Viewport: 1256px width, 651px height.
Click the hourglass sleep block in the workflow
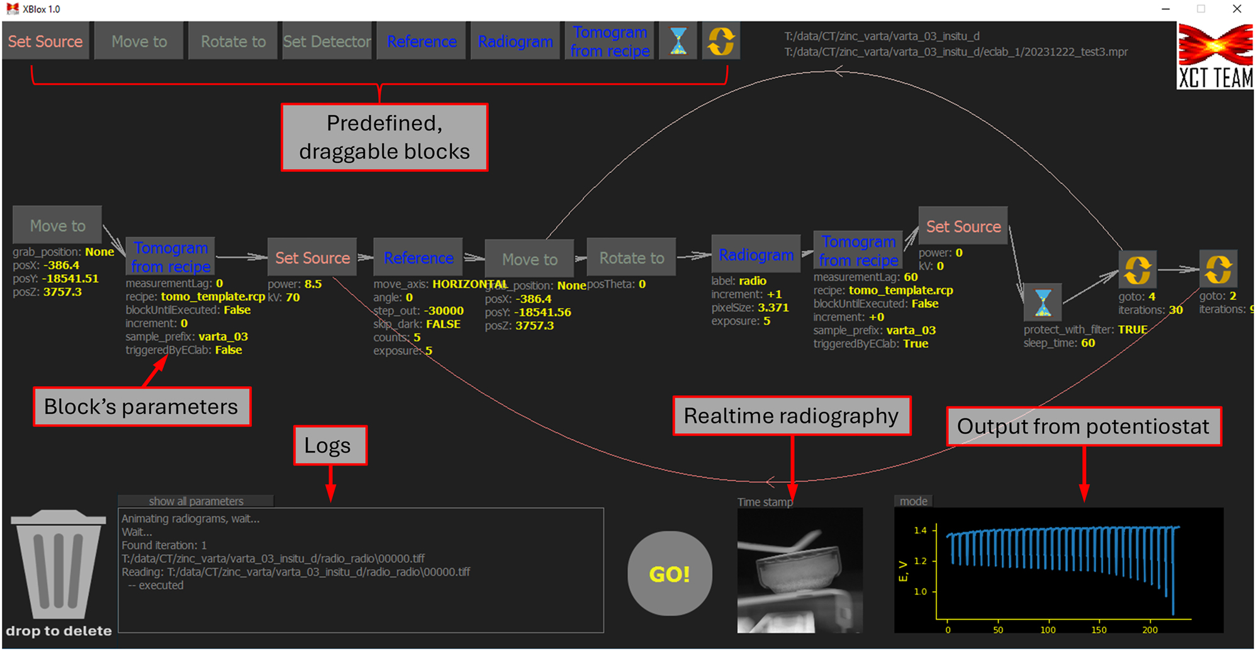[1043, 303]
